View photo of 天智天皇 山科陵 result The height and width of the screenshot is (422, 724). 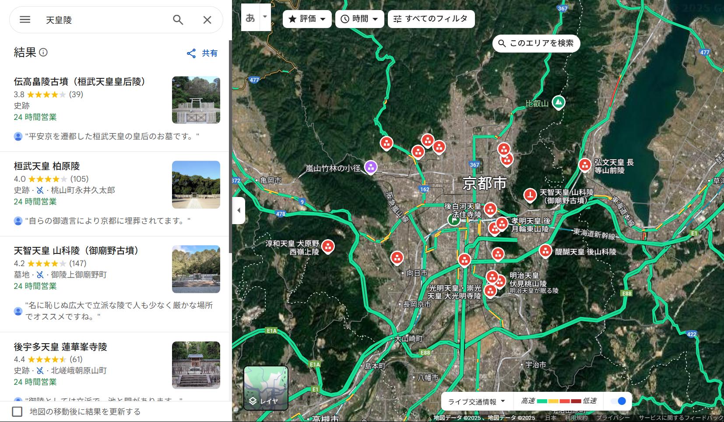(196, 269)
